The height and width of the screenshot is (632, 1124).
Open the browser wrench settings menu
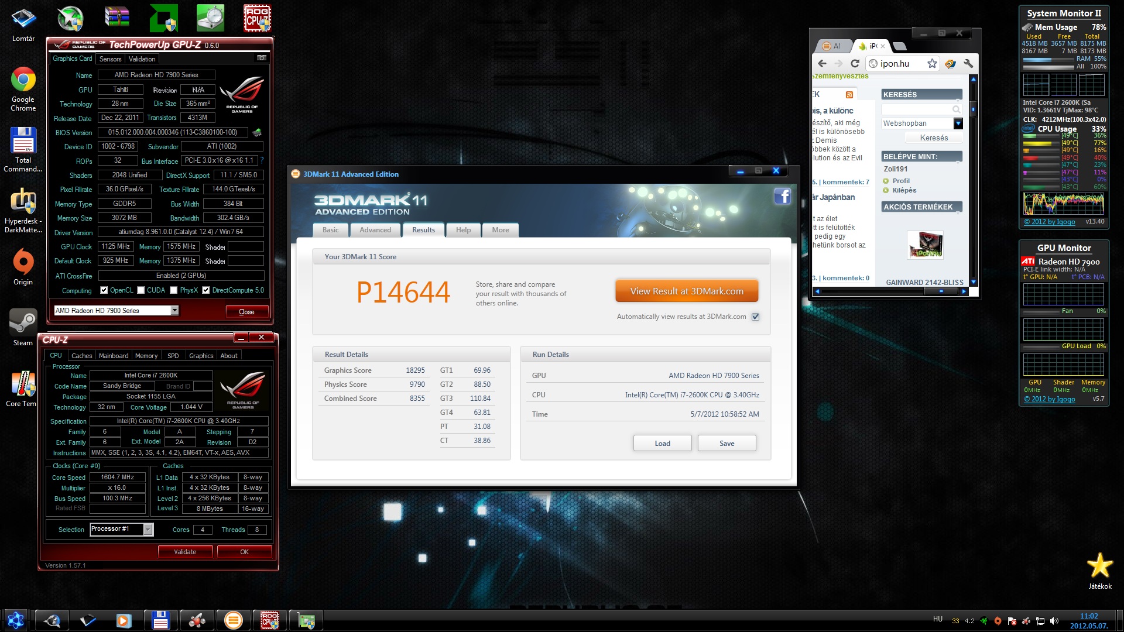click(x=968, y=63)
